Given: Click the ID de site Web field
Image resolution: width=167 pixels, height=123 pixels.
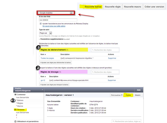Looking at the screenshot, I should 58,20.
